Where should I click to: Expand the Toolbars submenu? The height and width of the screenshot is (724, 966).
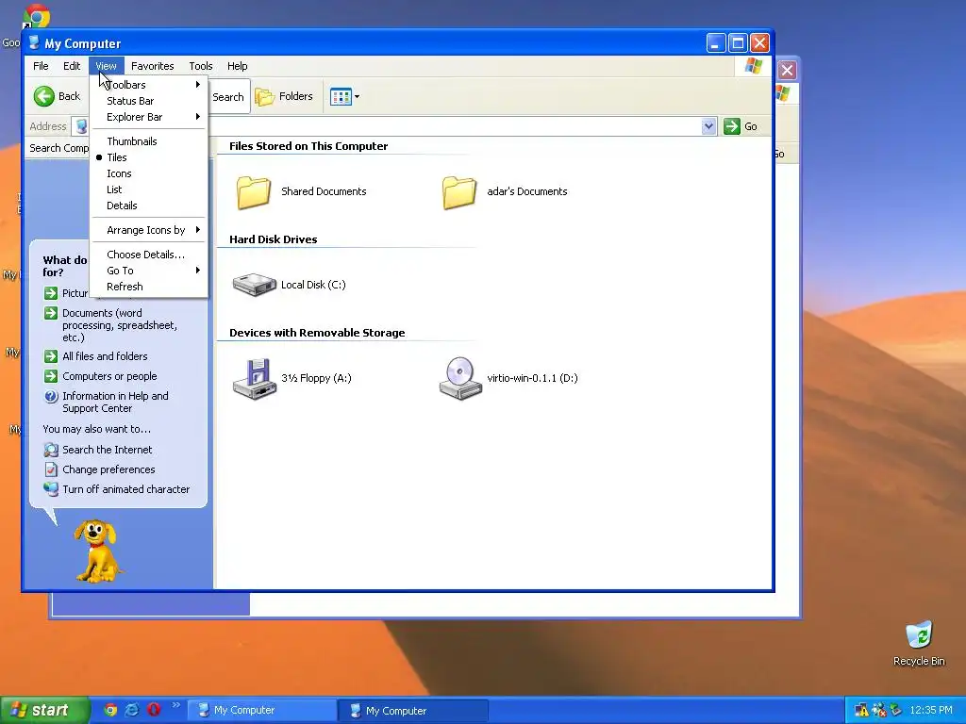coord(148,85)
